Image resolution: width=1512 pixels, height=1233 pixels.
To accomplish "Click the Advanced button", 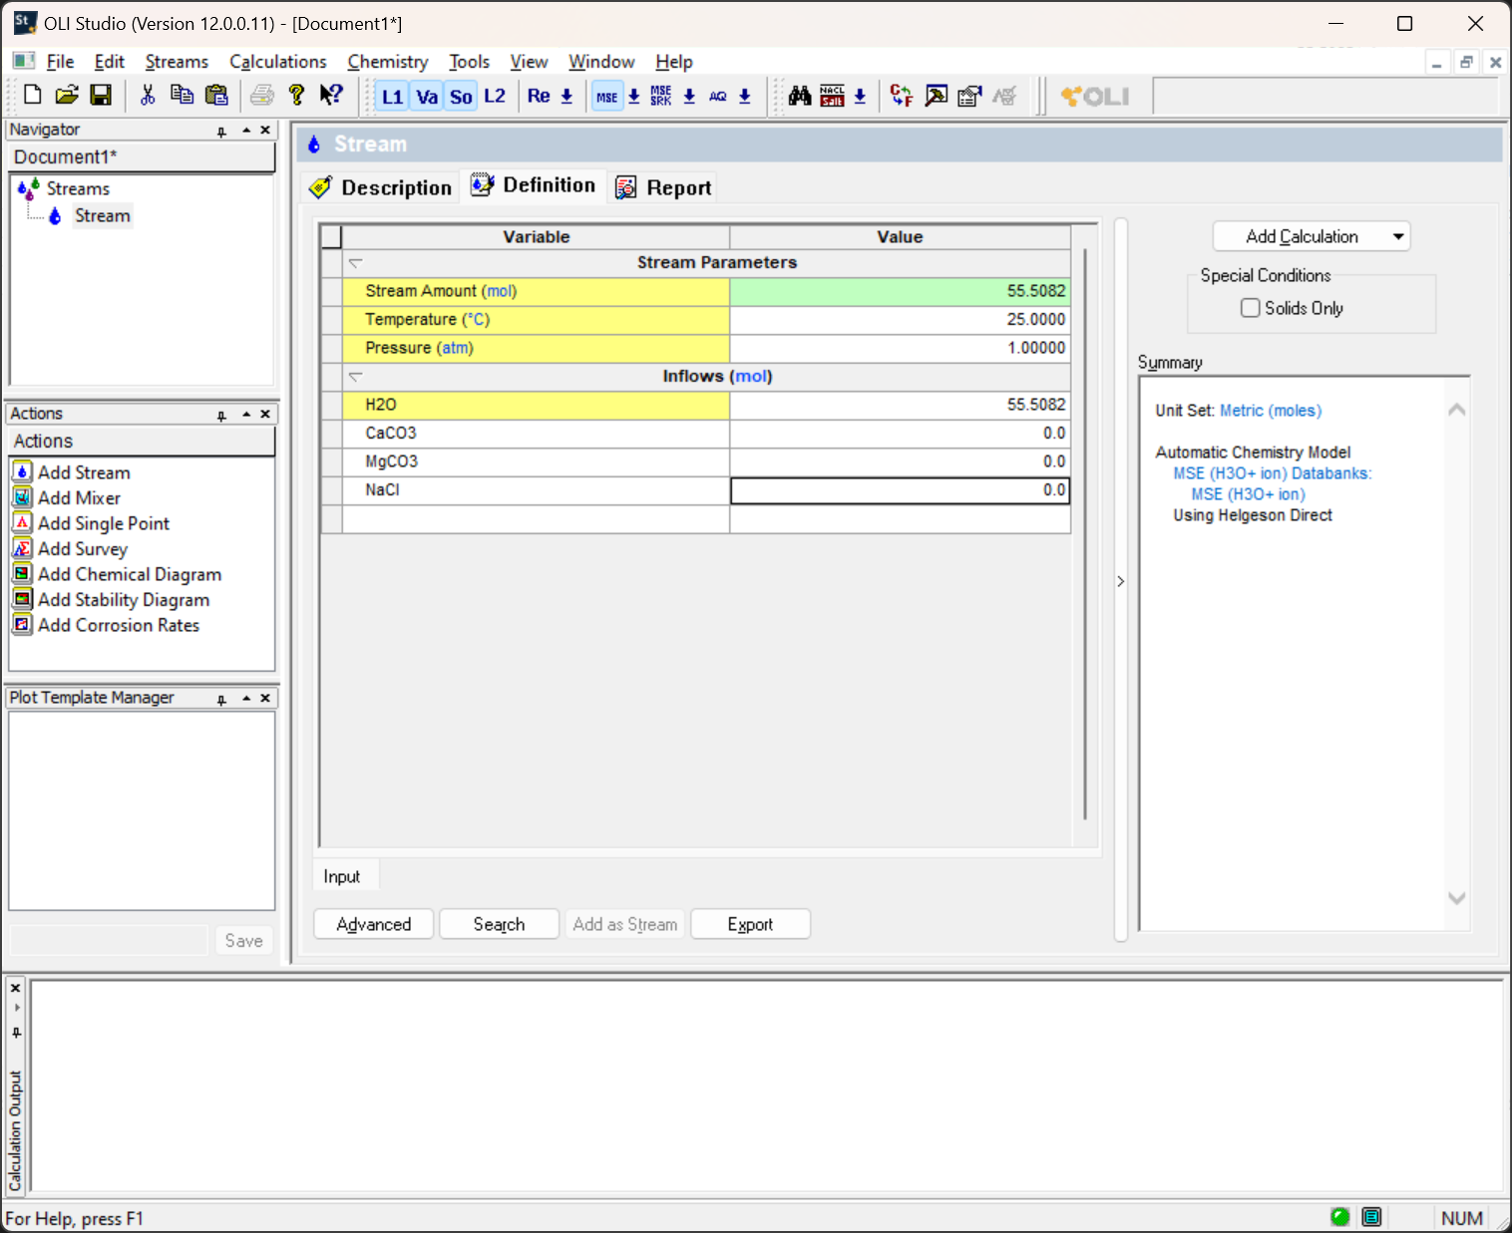I will click(x=374, y=924).
